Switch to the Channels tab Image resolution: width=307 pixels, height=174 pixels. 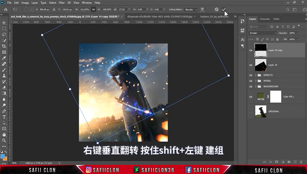click(265, 19)
